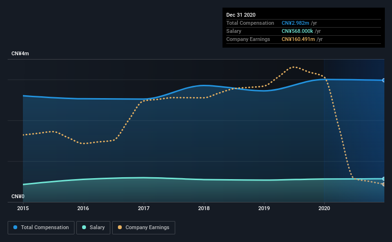Click the 2020 x-axis label
Image resolution: width=392 pixels, height=242 pixels.
pyautogui.click(x=324, y=208)
